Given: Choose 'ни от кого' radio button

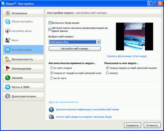Looking at the screenshot, I should (51, 78).
